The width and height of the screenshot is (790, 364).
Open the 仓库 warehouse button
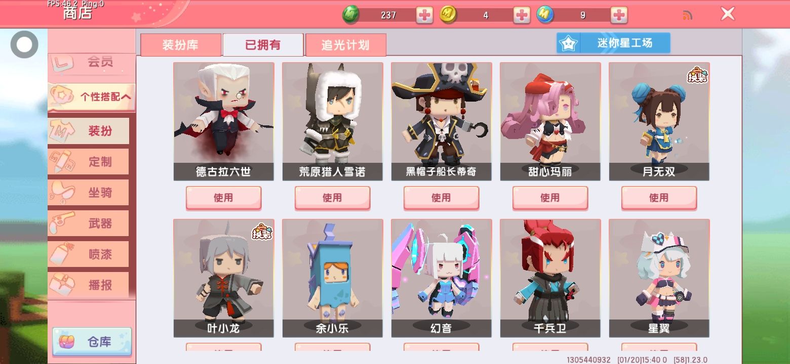[92, 342]
